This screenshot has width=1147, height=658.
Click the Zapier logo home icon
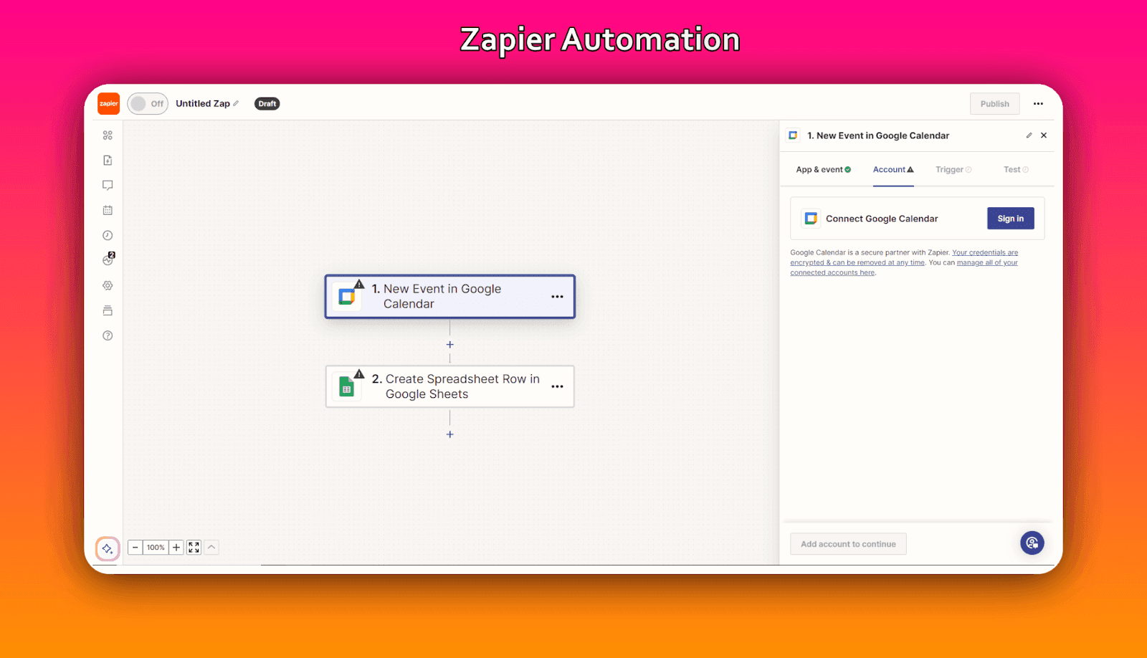point(109,104)
